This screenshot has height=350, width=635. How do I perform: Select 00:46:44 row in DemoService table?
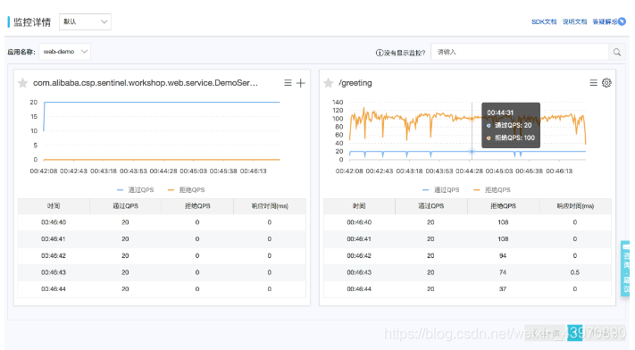[x=162, y=289]
